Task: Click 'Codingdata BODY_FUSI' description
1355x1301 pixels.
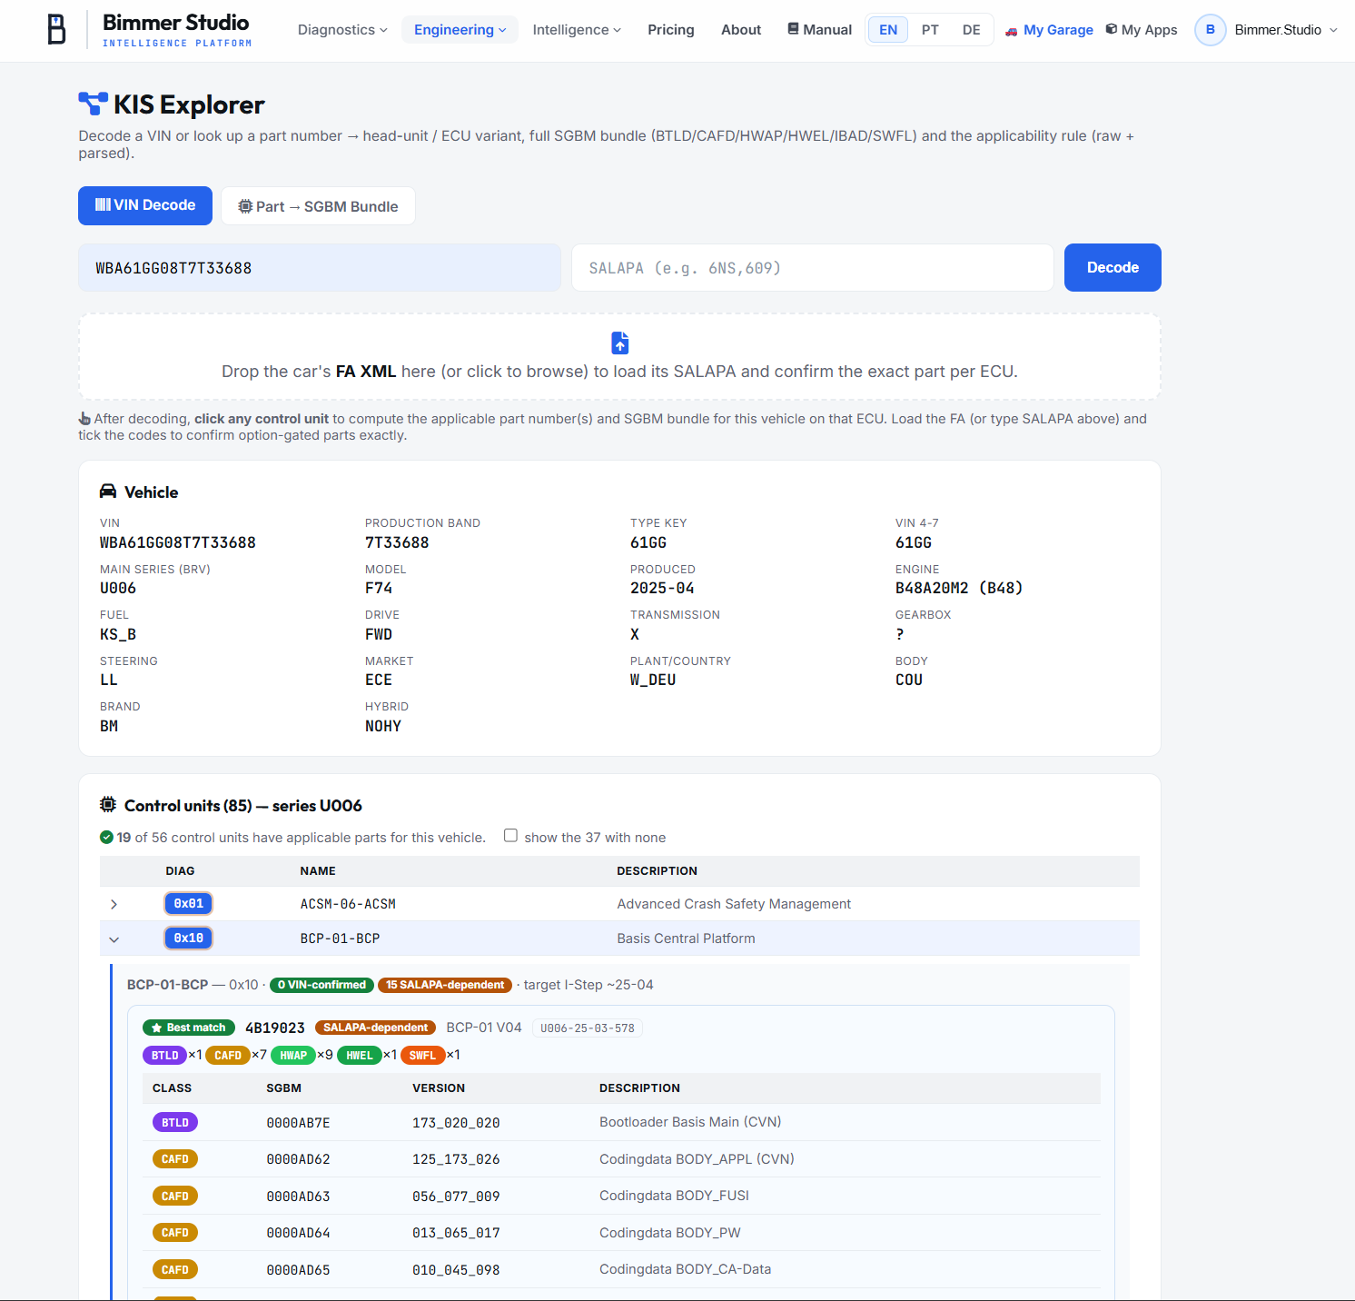Action: tap(674, 1196)
